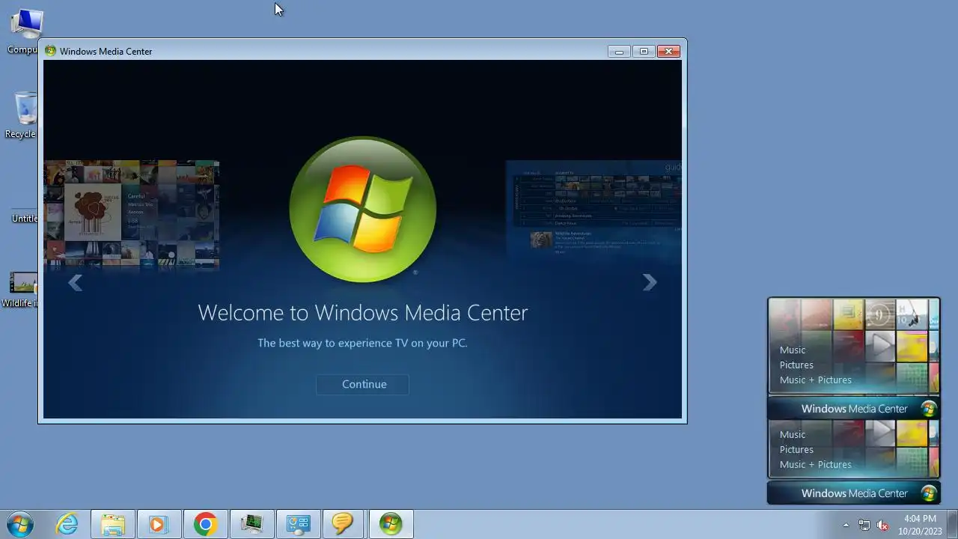Open the yellow speech bubble taskbar app

[343, 524]
